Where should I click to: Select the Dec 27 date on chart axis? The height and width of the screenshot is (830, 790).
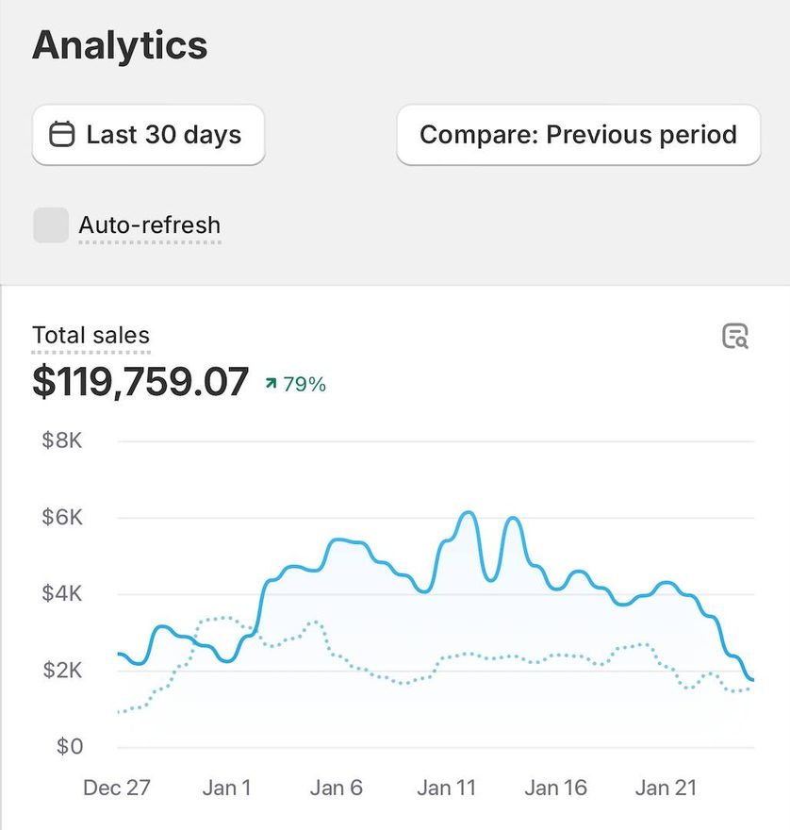tap(116, 788)
